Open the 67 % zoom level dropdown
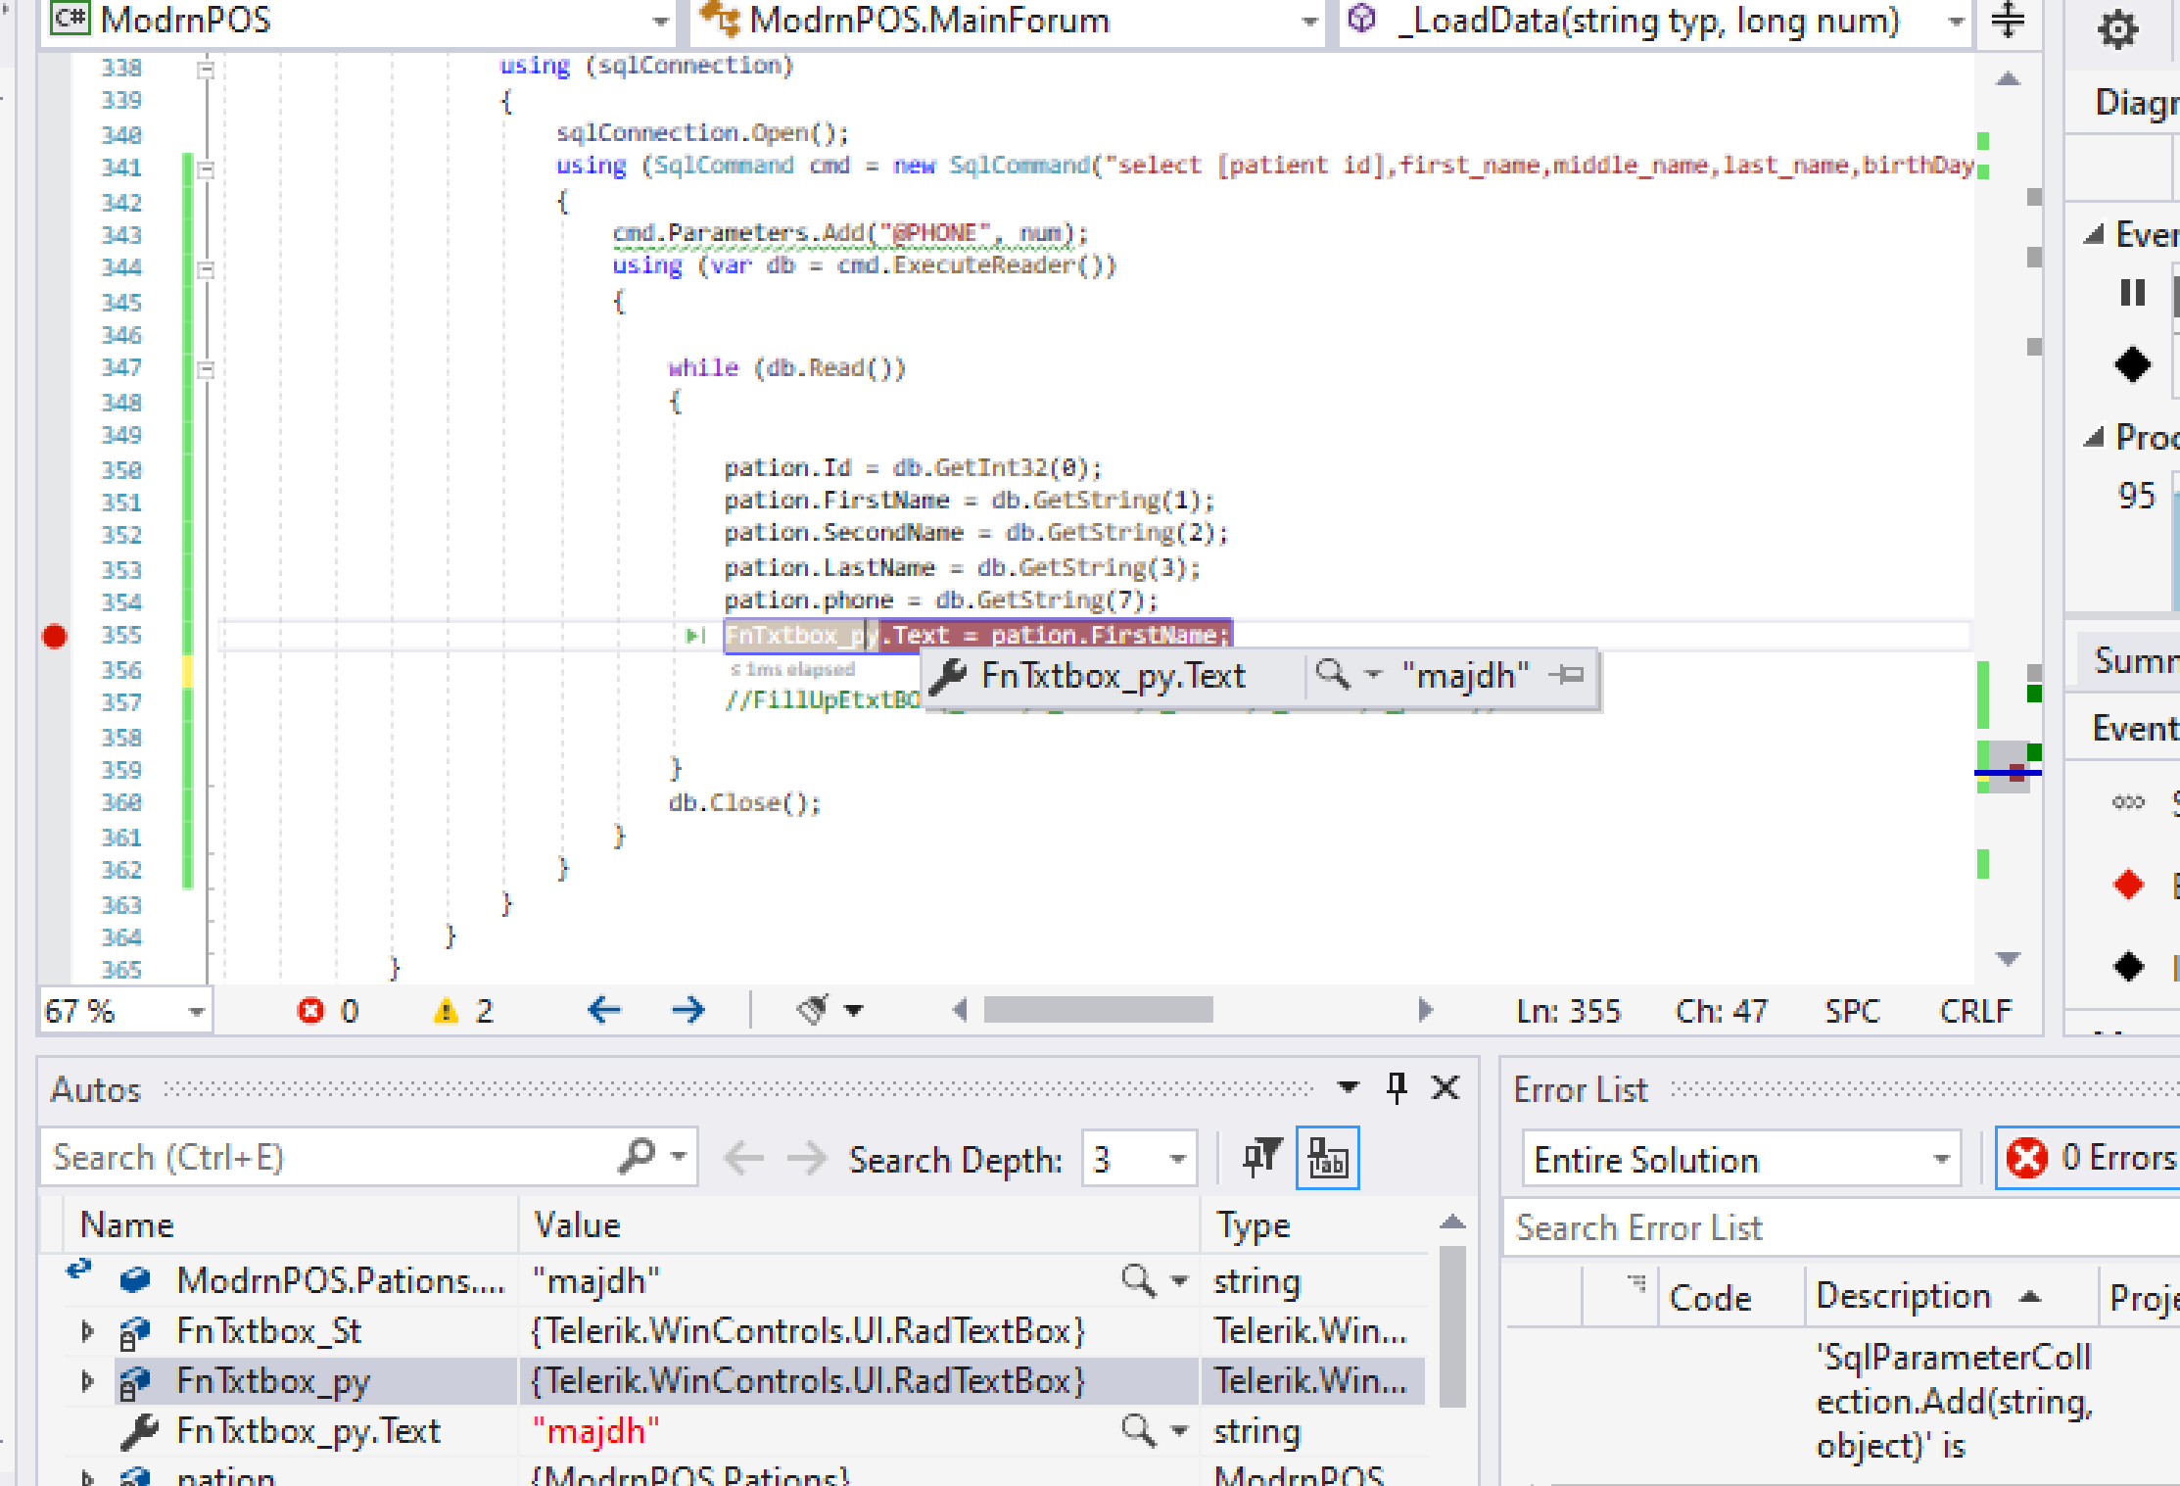The width and height of the screenshot is (2180, 1486). pos(196,1011)
